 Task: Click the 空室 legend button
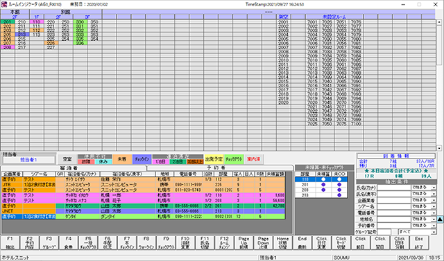click(x=67, y=159)
